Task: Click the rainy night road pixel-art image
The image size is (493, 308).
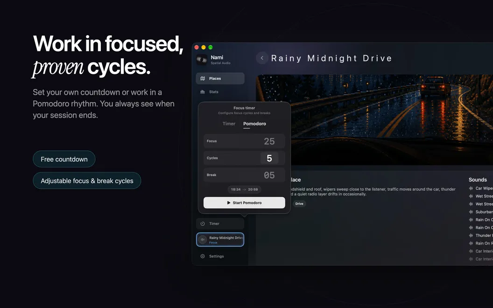Action: [x=375, y=120]
